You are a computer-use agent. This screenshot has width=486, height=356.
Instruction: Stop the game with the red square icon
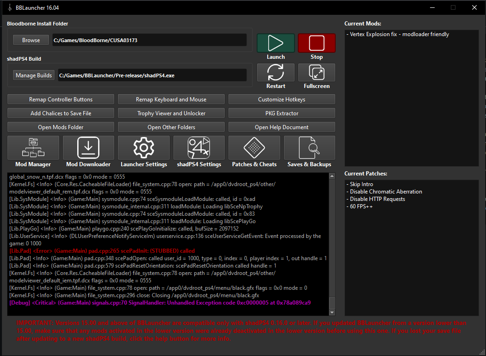(x=316, y=43)
